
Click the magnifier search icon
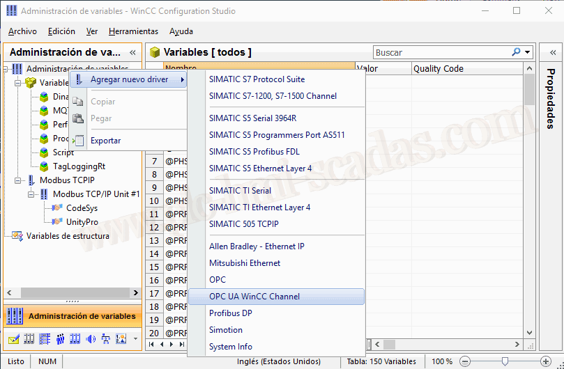(517, 52)
